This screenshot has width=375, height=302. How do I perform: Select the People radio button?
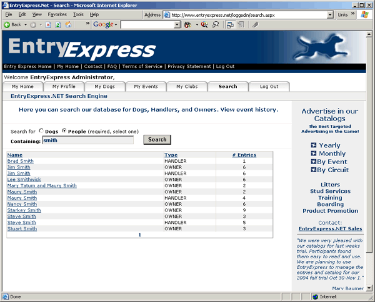[64, 131]
